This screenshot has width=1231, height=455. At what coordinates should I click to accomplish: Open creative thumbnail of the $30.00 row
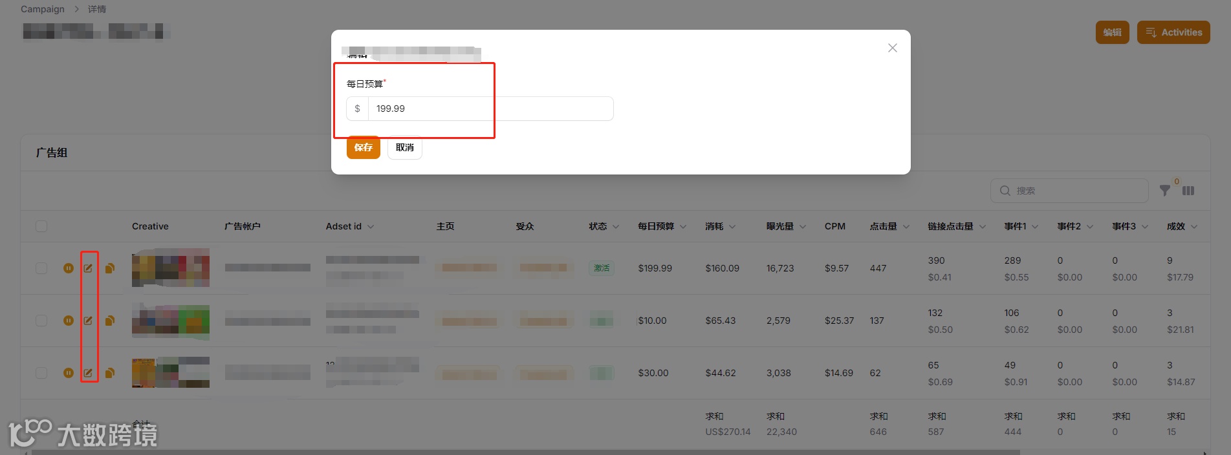pyautogui.click(x=171, y=373)
